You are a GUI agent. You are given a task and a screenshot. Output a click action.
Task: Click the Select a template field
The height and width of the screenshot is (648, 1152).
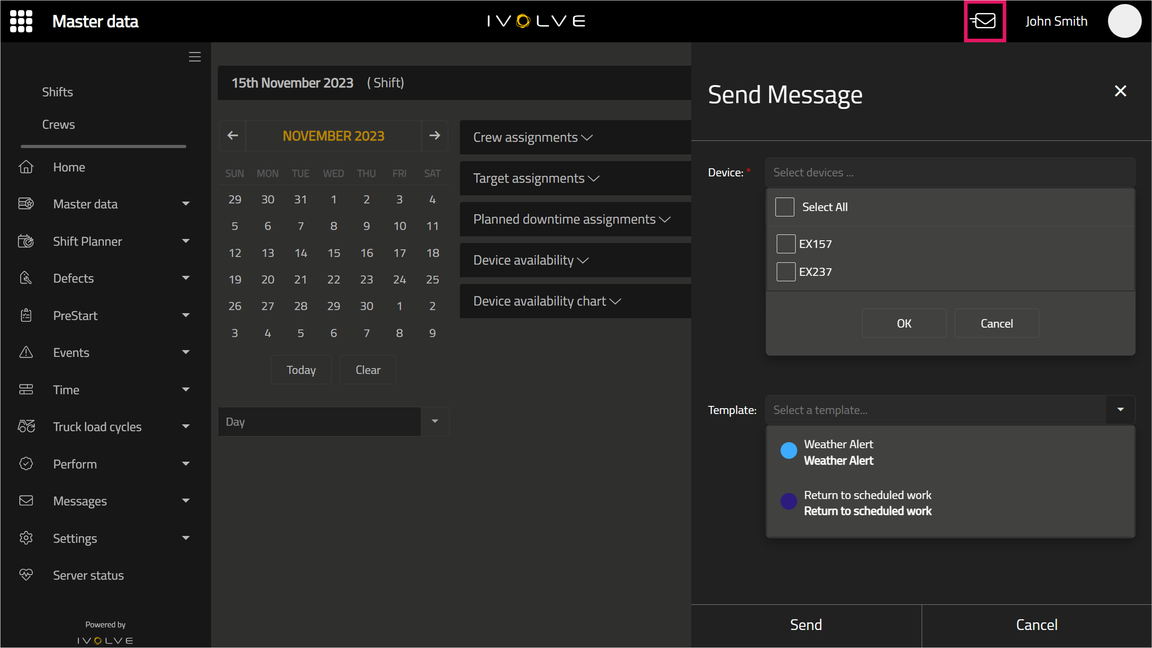pyautogui.click(x=936, y=410)
